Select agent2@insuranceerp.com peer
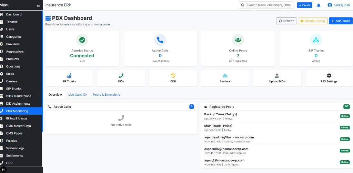Screen dimensions: 353x173 (277, 162)
